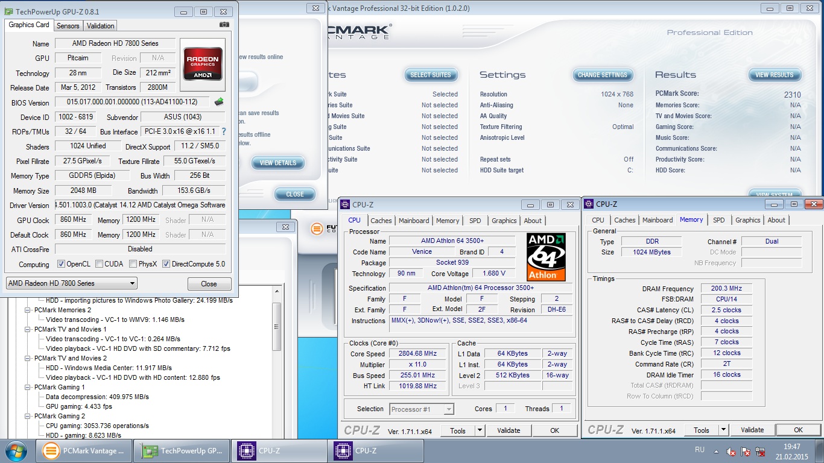Switch to the Sensors tab in GPU-Z

[68, 26]
